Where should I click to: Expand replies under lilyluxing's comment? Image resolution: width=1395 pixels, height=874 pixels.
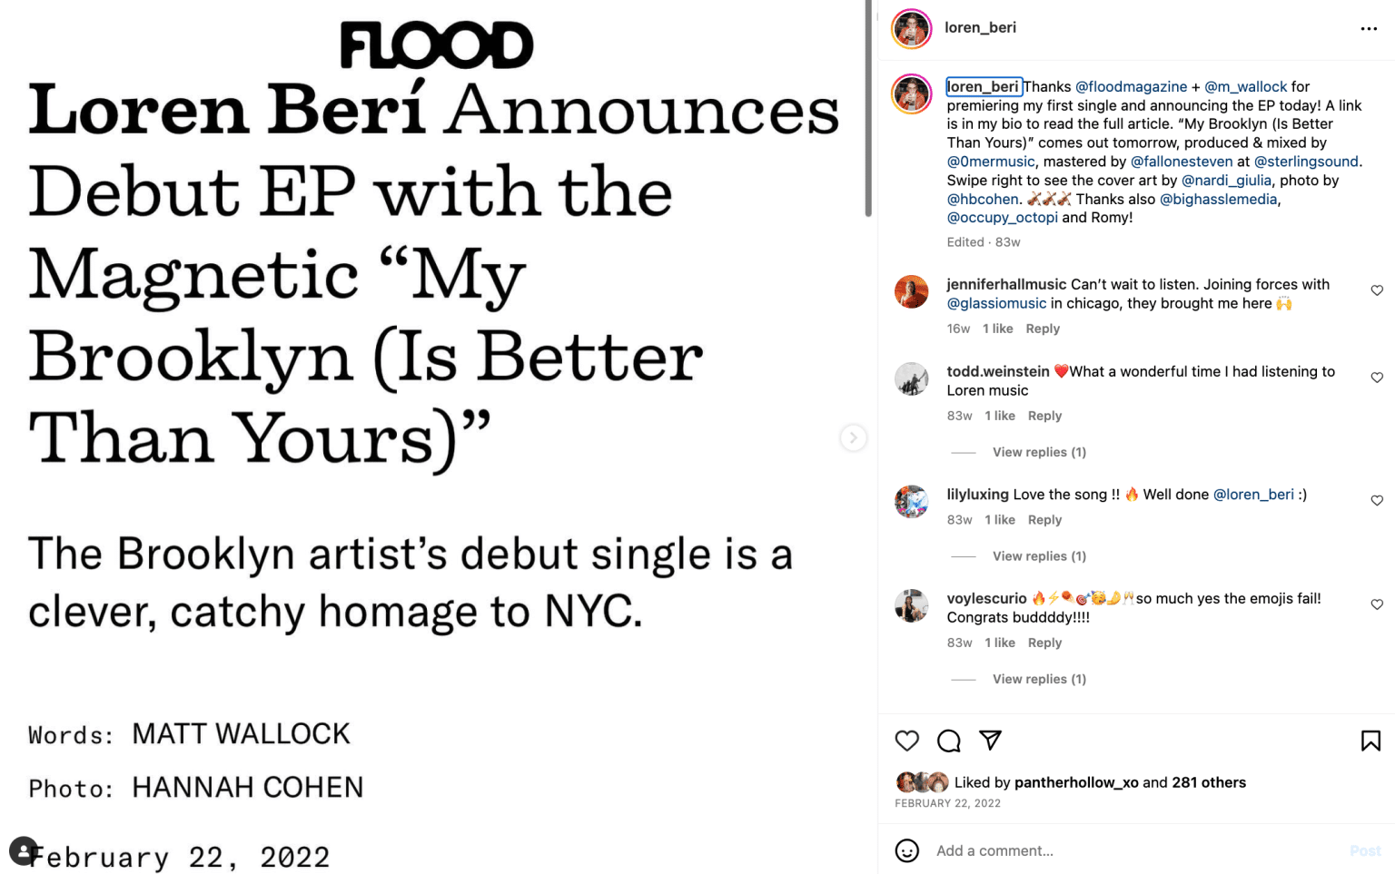(x=1038, y=555)
